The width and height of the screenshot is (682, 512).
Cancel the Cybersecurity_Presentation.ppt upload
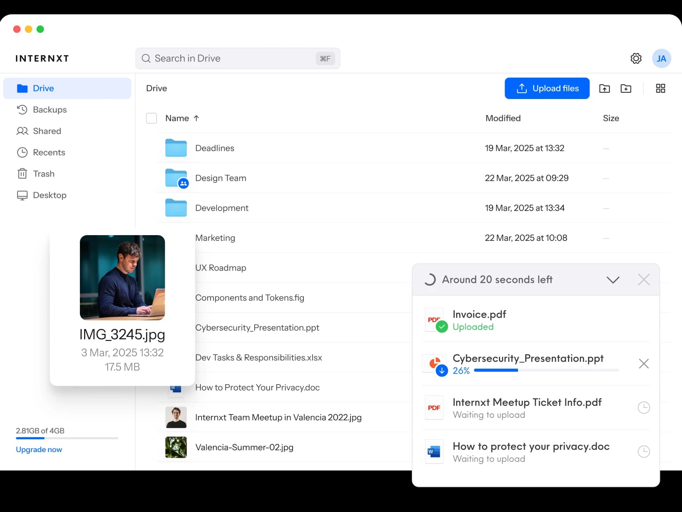(x=643, y=364)
